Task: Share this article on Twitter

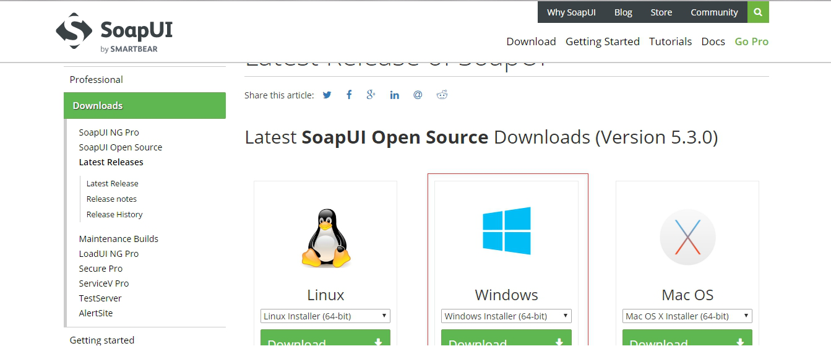Action: tap(327, 95)
